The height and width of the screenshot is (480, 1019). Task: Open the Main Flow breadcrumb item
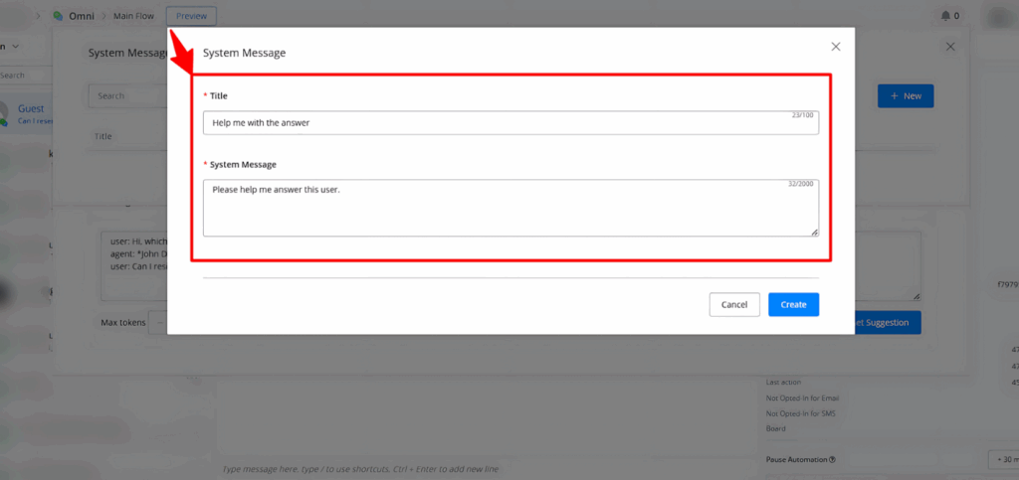pos(132,16)
